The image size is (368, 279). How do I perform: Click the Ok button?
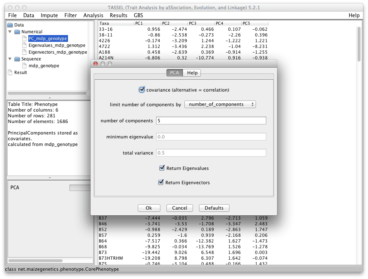[149, 208]
